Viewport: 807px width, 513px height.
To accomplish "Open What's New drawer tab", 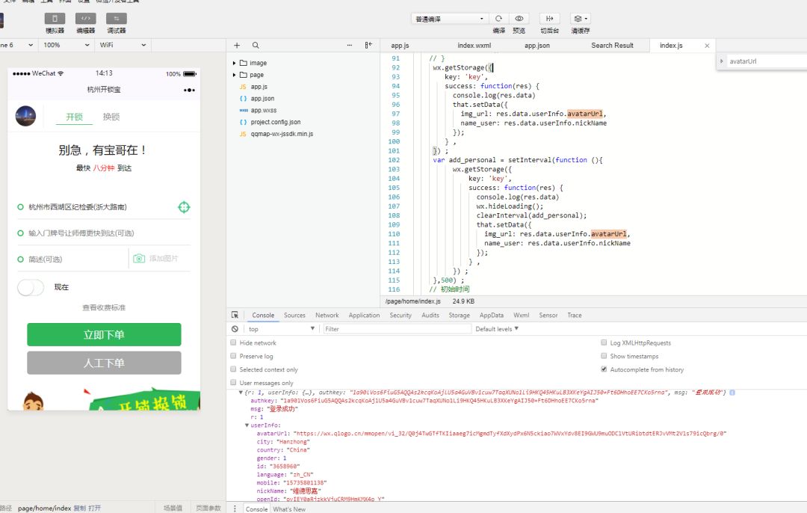I will (x=289, y=509).
